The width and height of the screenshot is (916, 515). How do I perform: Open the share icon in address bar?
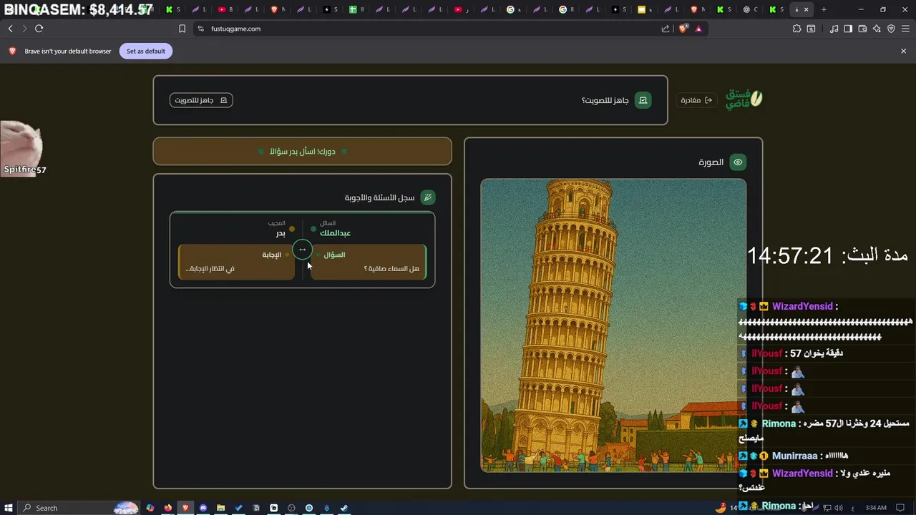(666, 29)
